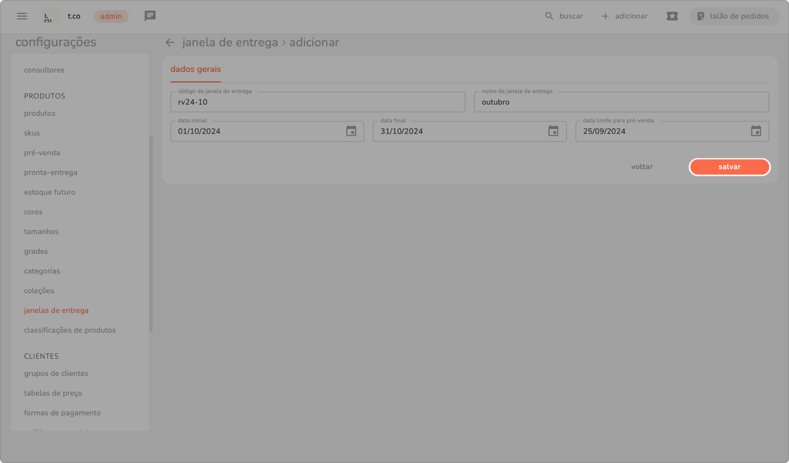This screenshot has height=463, width=789.
Task: Open janelas de entrega in sidebar
Action: (x=56, y=310)
